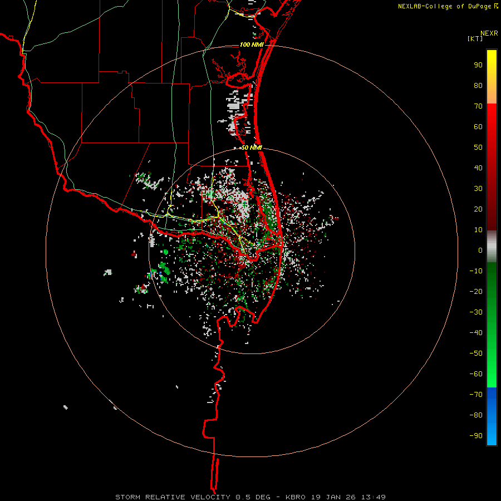Click the '40' value on the velocity scale

tap(478, 168)
